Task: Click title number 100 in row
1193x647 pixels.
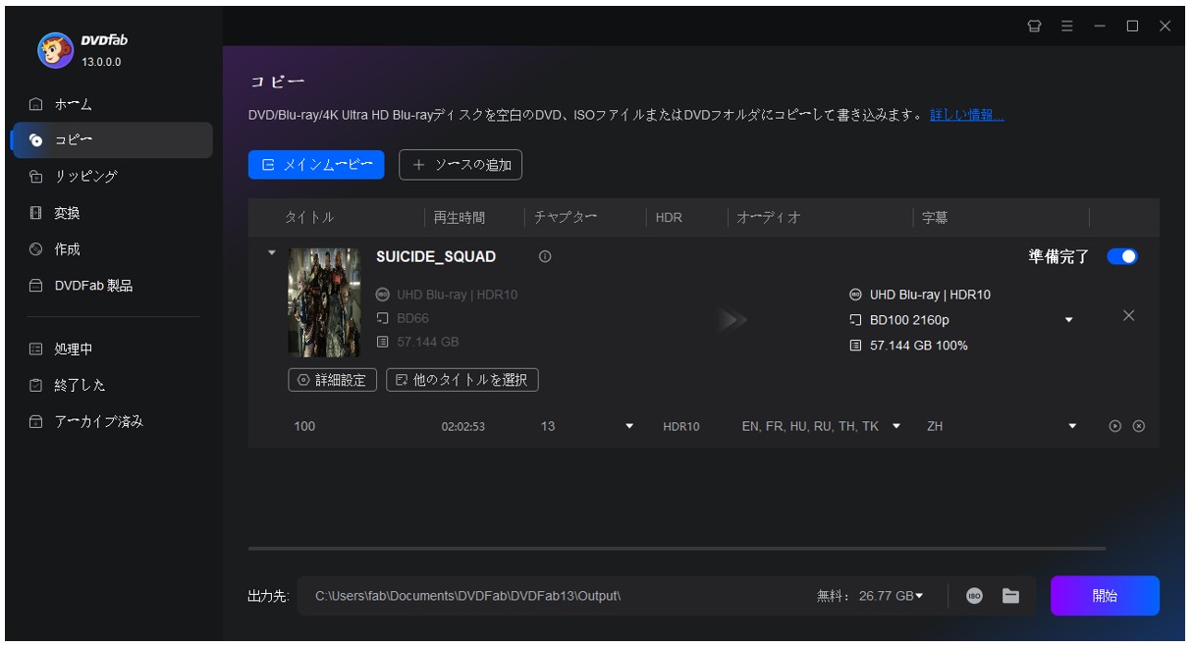Action: click(x=304, y=426)
